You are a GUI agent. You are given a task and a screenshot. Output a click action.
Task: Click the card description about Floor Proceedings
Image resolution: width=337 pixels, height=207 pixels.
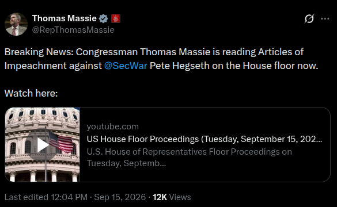coord(190,158)
